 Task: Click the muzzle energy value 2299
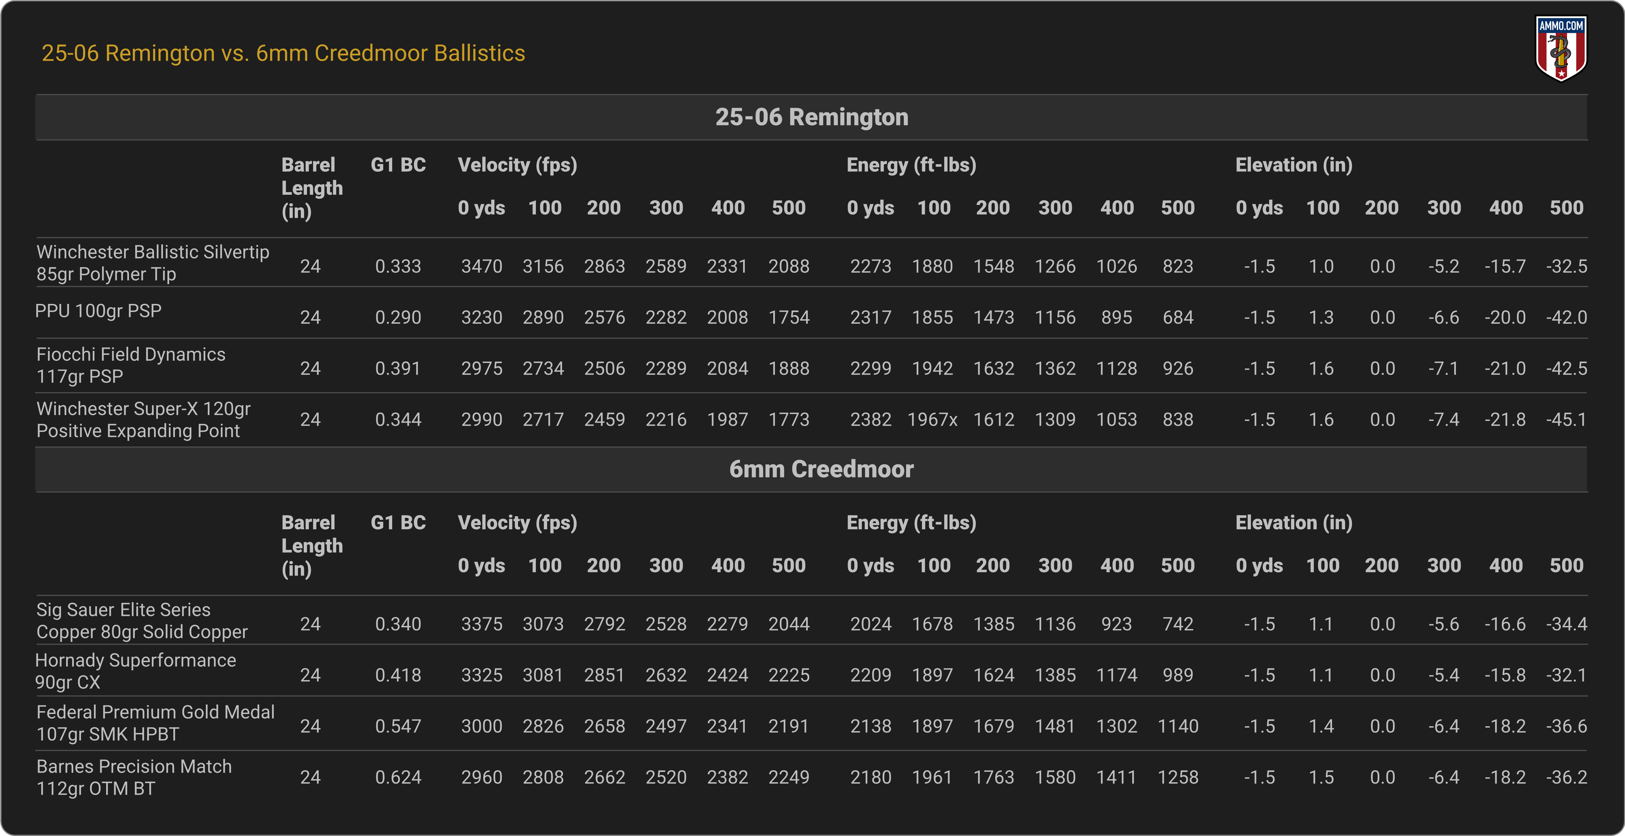pos(871,369)
